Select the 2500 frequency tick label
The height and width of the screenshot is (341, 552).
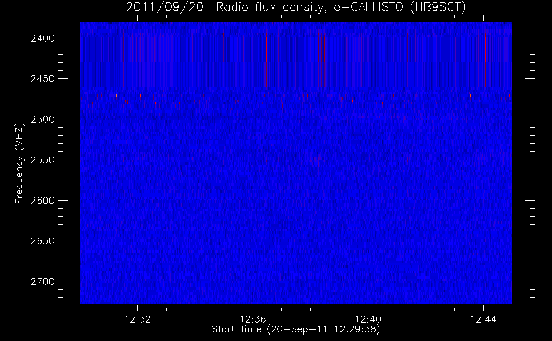point(43,119)
